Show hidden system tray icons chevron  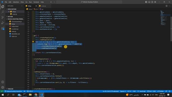[142, 95]
